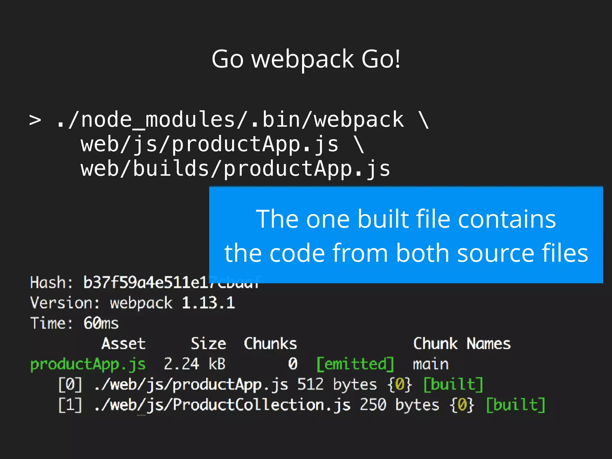Click the 'web/js/productApp.js \' argument line
Image resolution: width=612 pixels, height=459 pixels.
coord(222,145)
